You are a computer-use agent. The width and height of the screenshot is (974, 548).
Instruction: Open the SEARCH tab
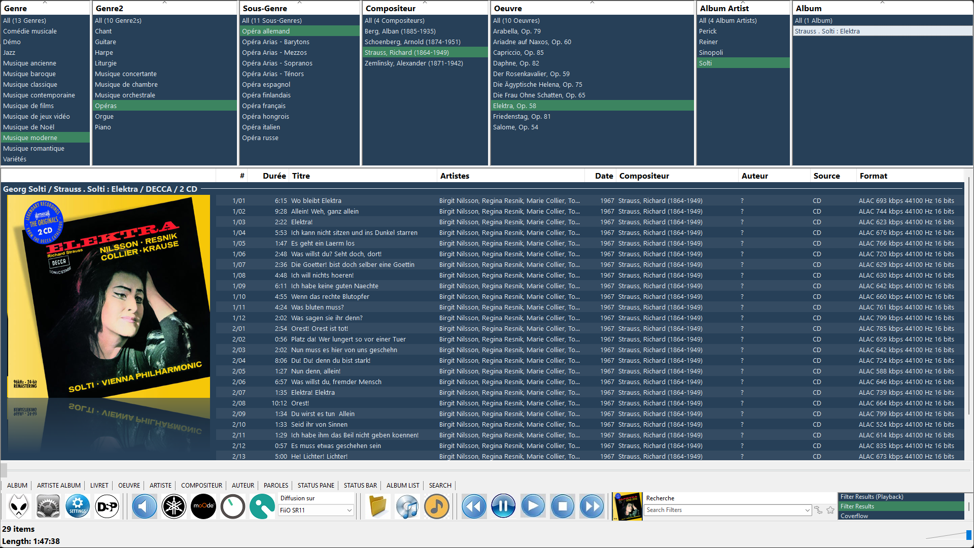(x=440, y=485)
